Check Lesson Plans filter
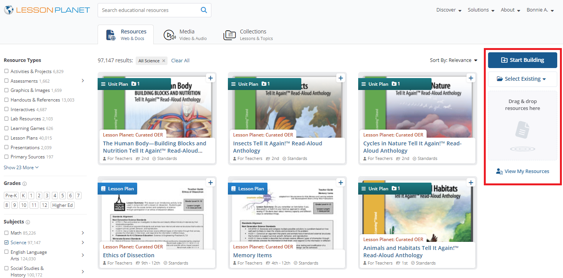The image size is (563, 278). point(6,138)
